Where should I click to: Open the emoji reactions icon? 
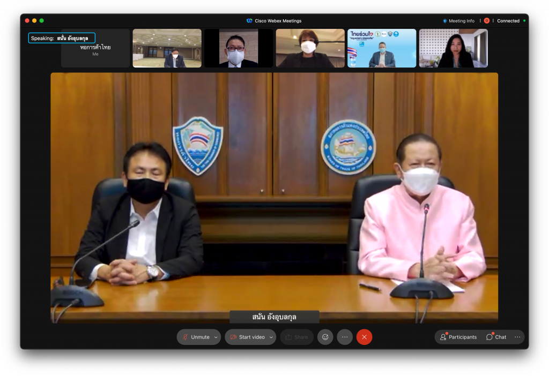(x=325, y=337)
